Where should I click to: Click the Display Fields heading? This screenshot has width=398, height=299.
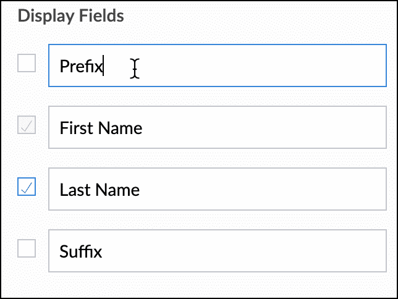pyautogui.click(x=71, y=16)
